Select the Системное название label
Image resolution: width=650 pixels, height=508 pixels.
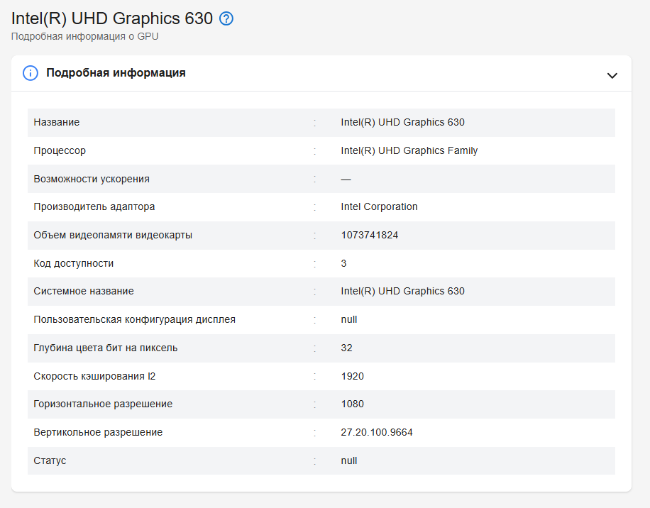[x=84, y=292]
